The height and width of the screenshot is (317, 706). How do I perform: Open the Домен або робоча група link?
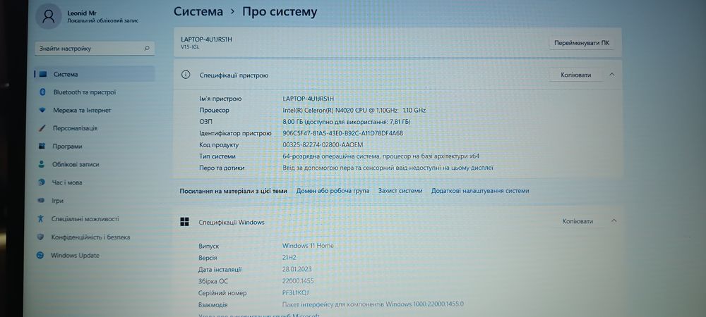(x=333, y=191)
